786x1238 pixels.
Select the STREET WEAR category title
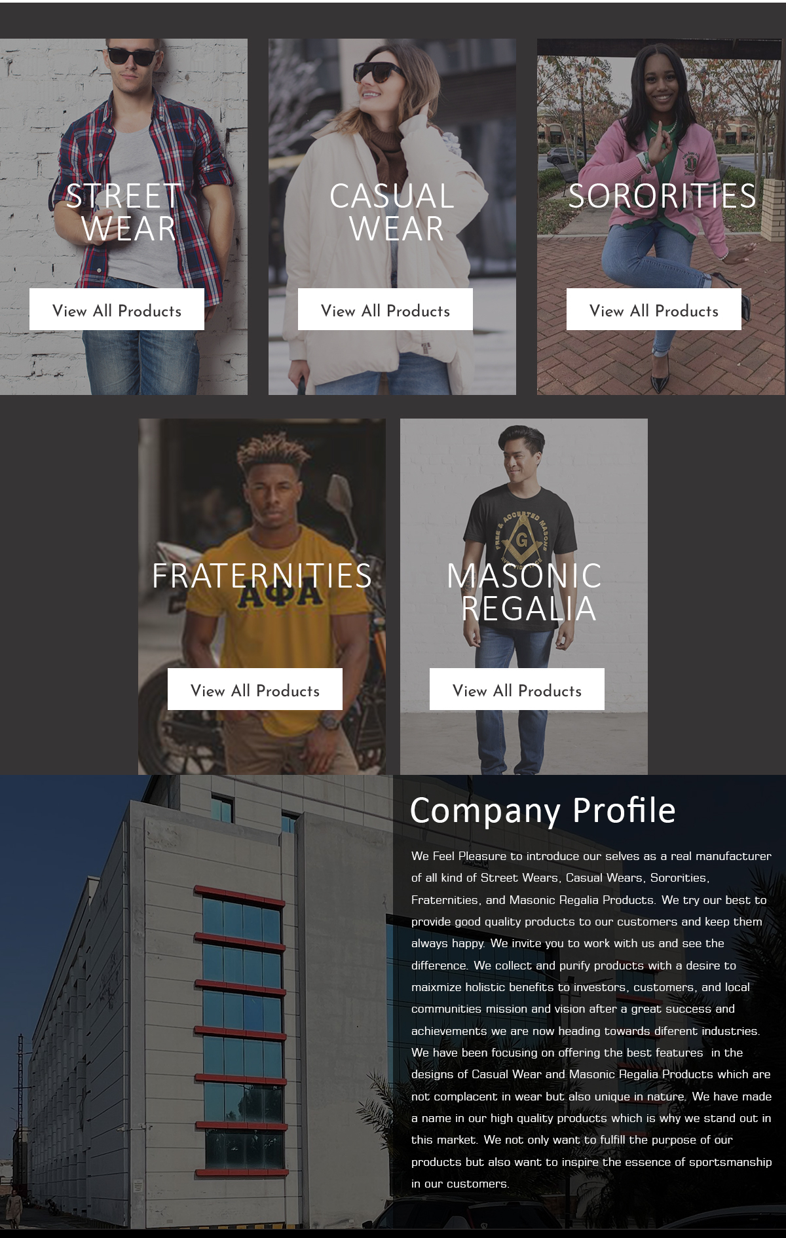click(124, 212)
